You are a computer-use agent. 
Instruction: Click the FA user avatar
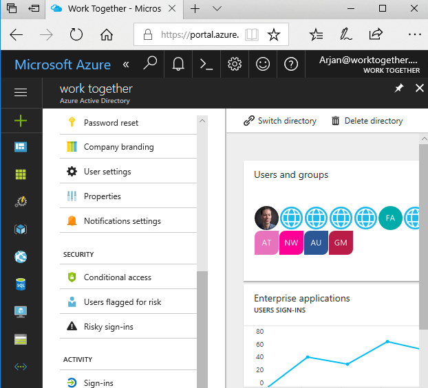(390, 218)
